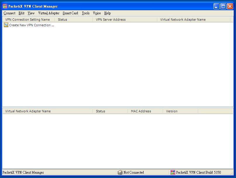This screenshot has height=178, width=236.
Task: Open the Voice menu
Action: tap(97, 13)
